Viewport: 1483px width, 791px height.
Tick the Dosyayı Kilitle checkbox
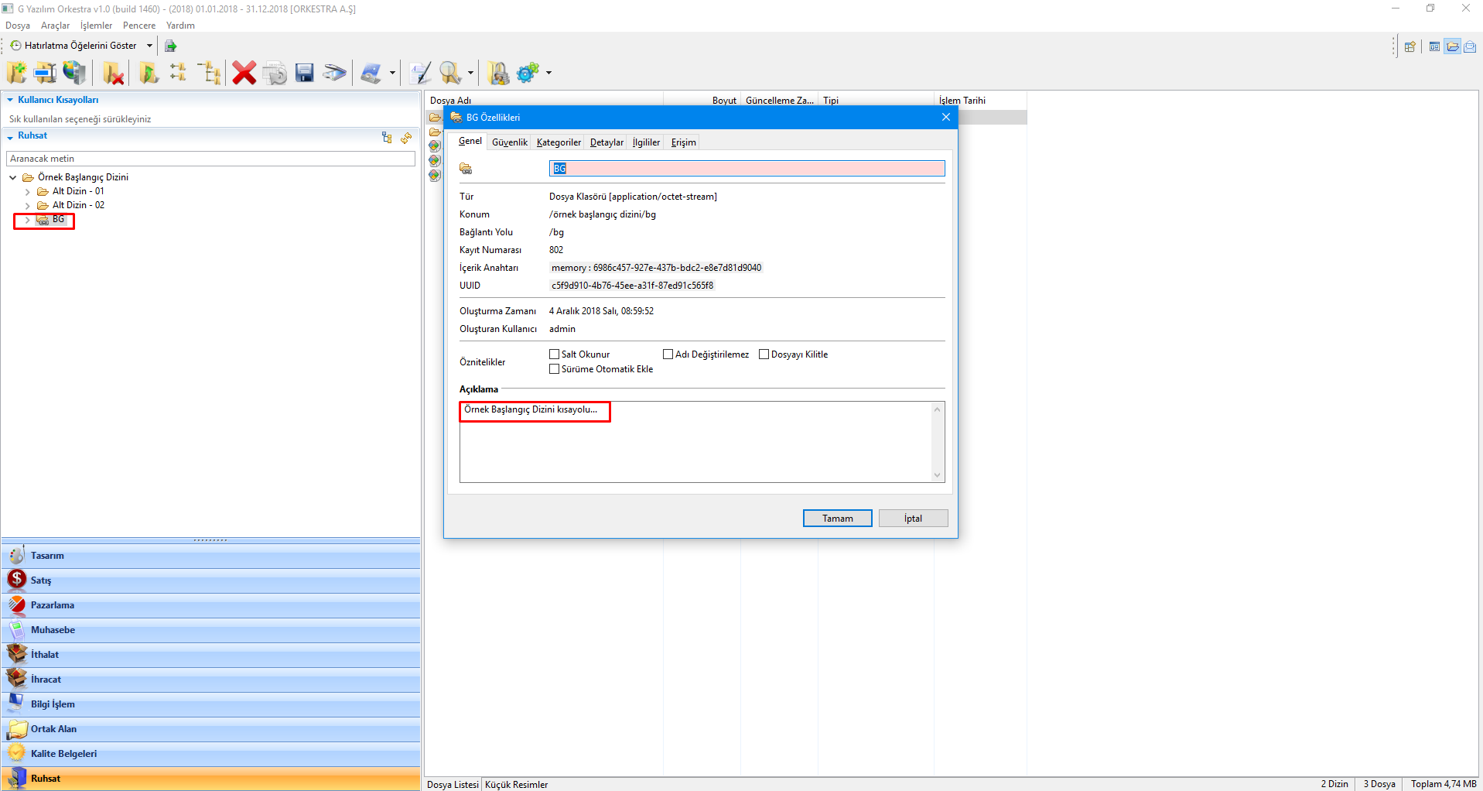pos(764,354)
